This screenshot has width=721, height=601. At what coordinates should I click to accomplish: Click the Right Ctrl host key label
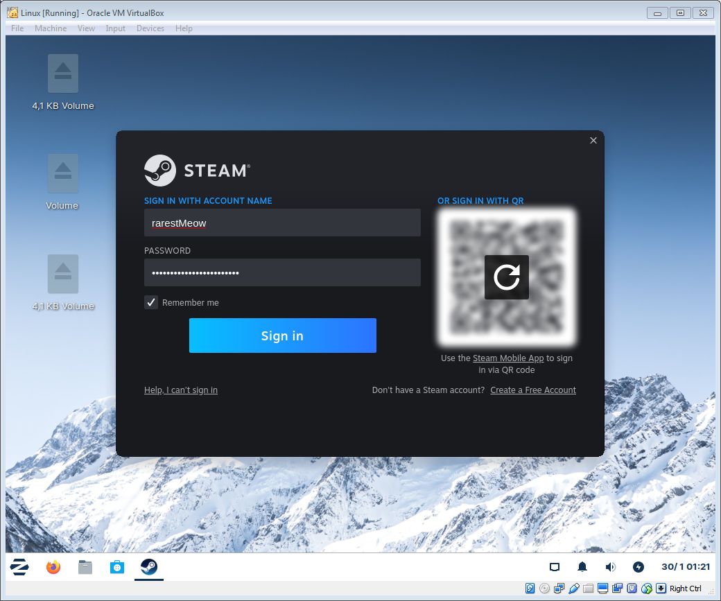tap(685, 589)
